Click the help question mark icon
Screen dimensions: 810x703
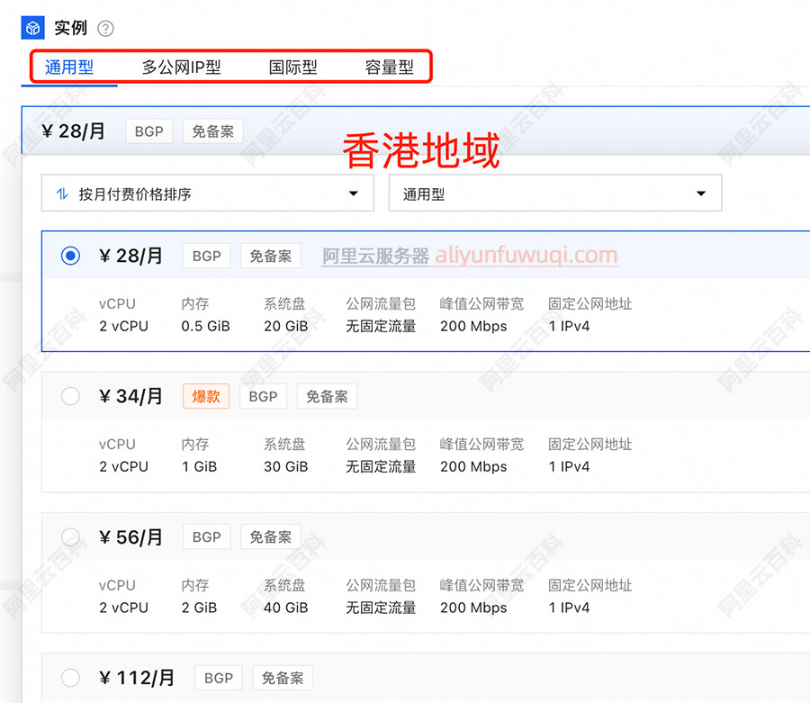pyautogui.click(x=106, y=29)
